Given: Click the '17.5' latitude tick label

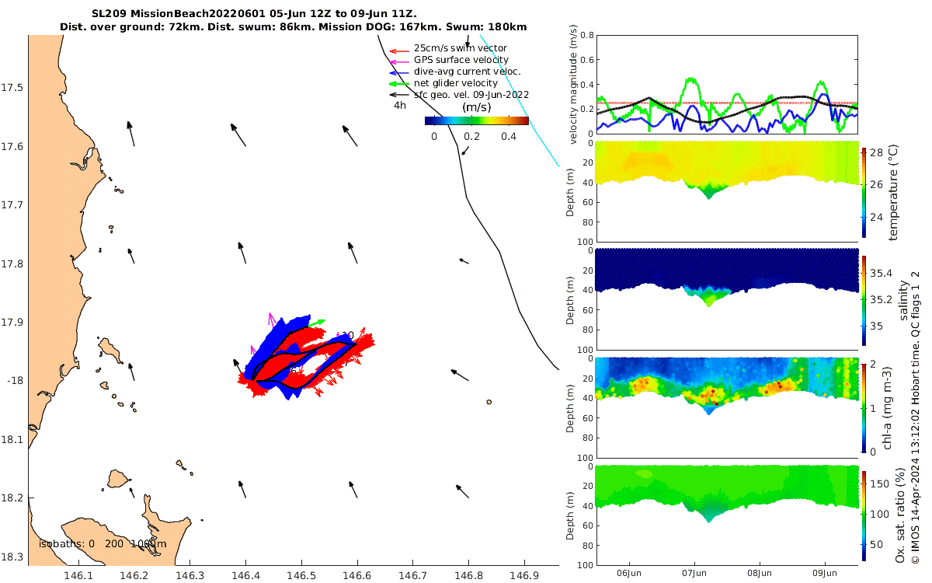Looking at the screenshot, I should (13, 88).
